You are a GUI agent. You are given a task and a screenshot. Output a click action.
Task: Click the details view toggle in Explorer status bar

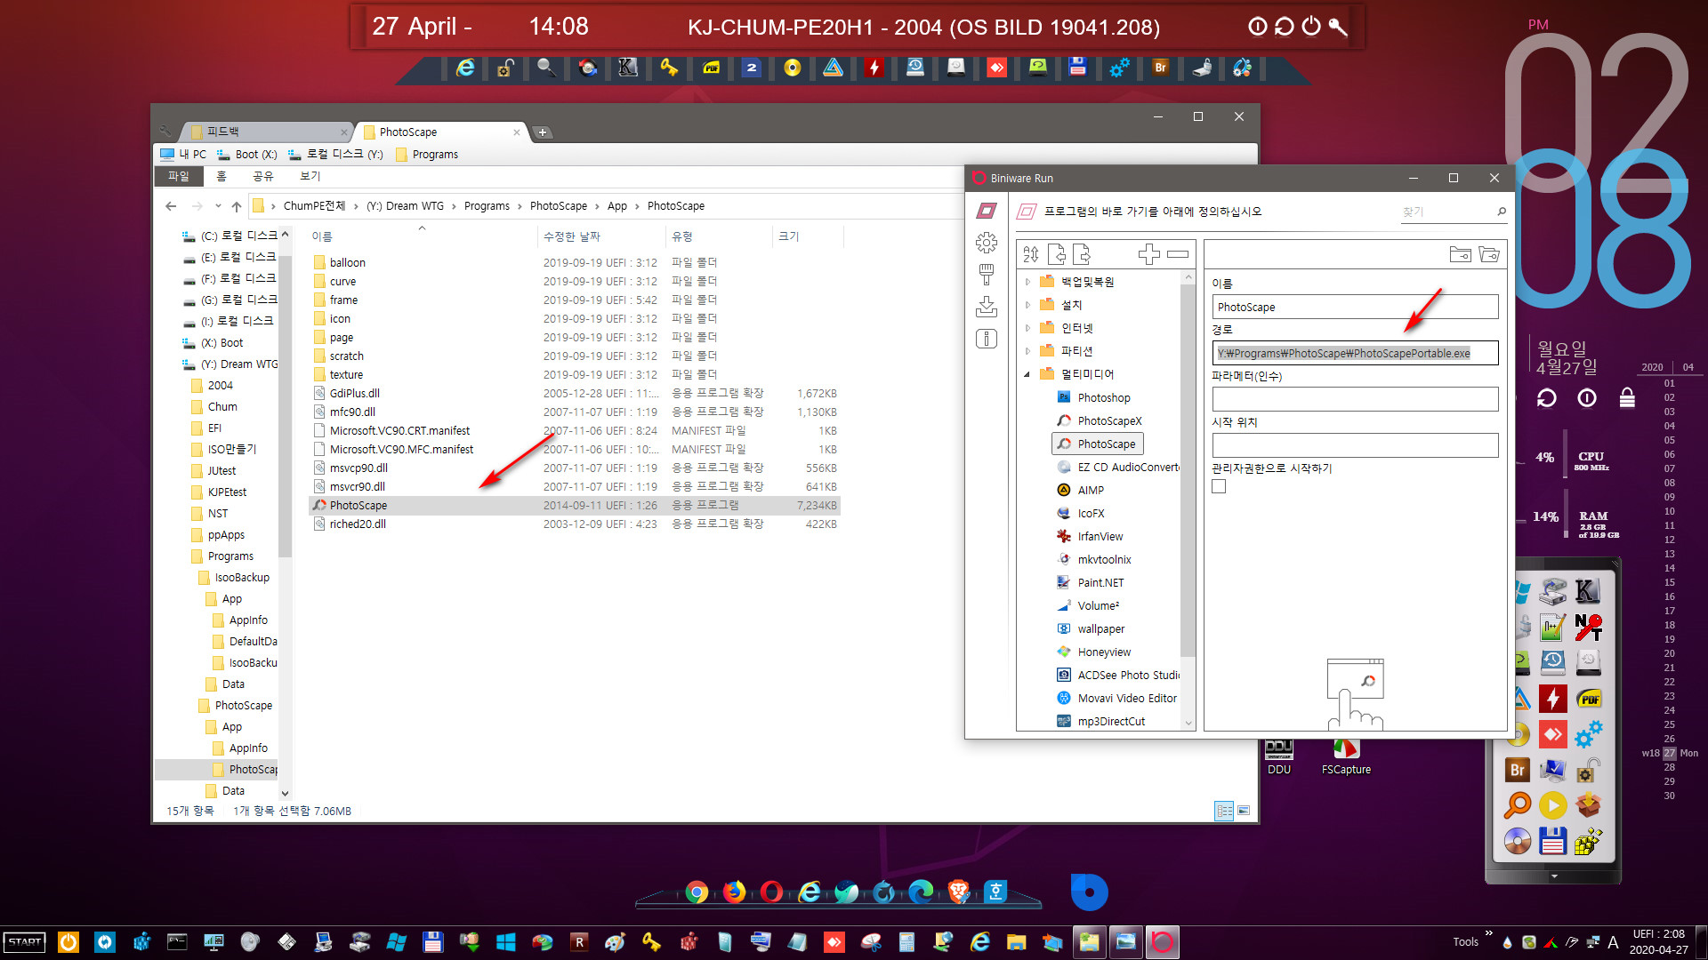(x=1224, y=811)
